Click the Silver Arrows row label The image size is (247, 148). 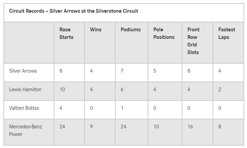[23, 71]
